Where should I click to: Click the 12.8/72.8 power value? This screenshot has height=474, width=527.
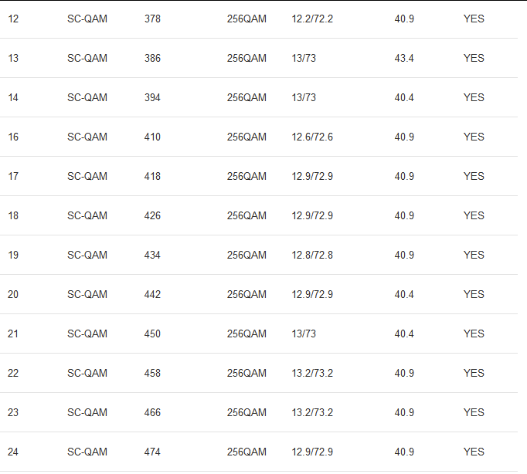pyautogui.click(x=312, y=255)
